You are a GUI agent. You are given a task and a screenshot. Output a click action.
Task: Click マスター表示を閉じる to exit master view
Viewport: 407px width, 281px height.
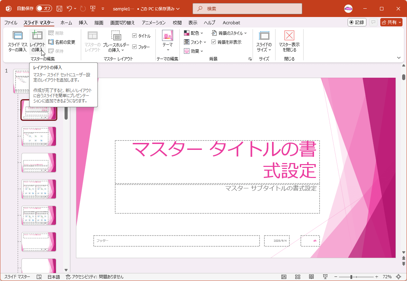coord(289,41)
